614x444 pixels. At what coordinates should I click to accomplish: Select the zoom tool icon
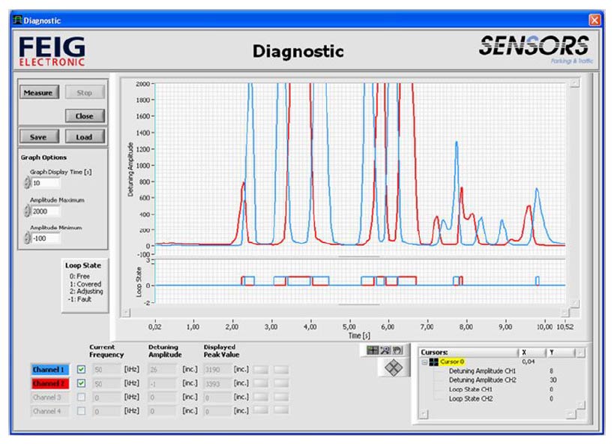pos(385,350)
